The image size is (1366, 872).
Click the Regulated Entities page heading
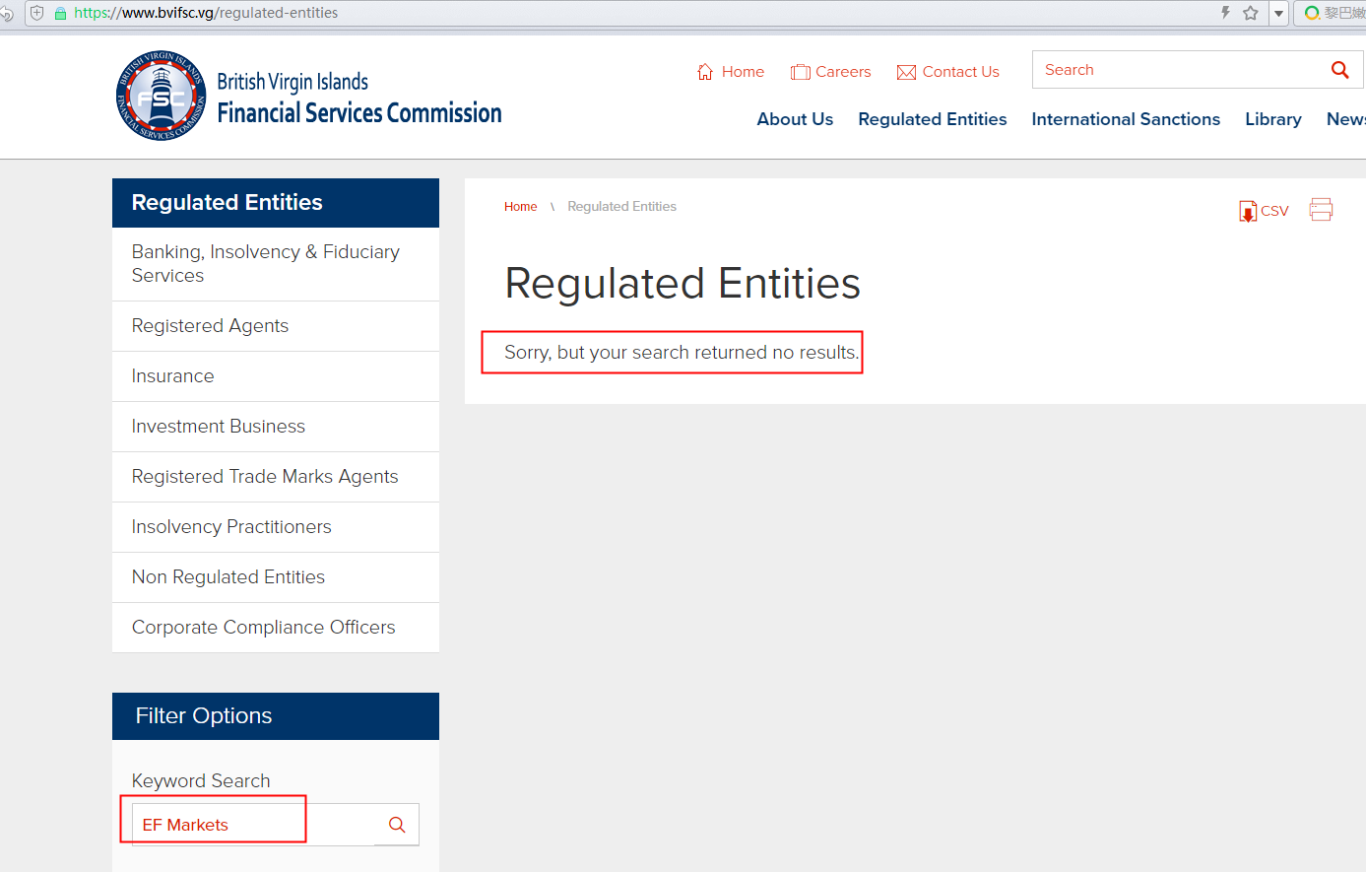pyautogui.click(x=683, y=284)
